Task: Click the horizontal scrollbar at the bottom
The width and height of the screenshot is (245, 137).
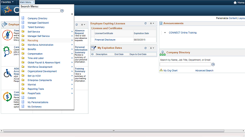Action: coord(114,131)
